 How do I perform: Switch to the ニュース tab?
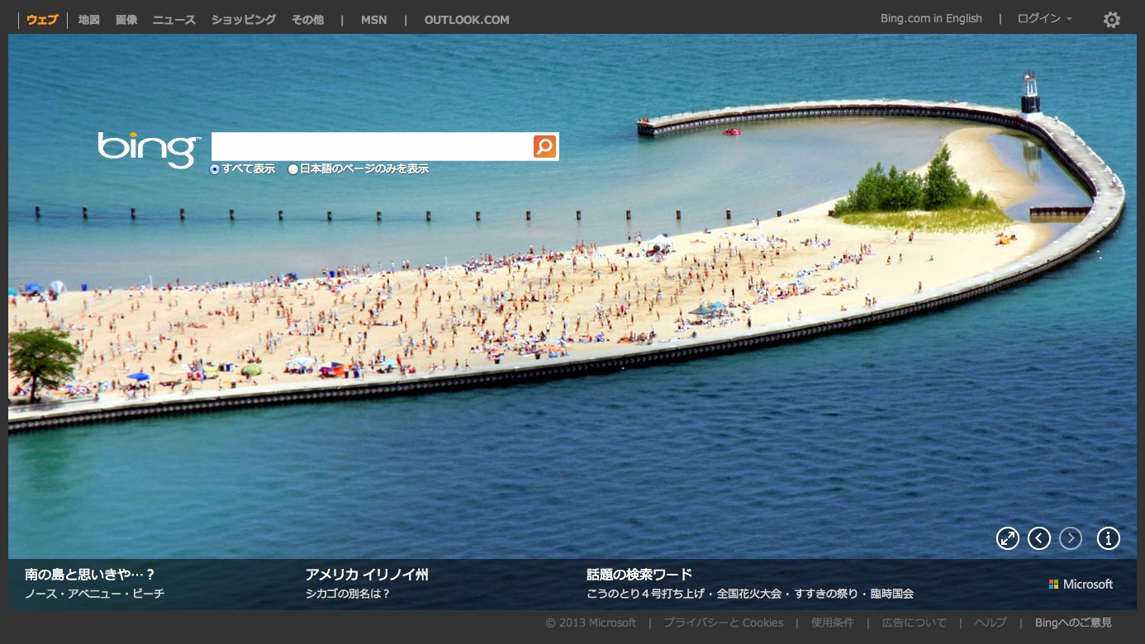coord(173,20)
